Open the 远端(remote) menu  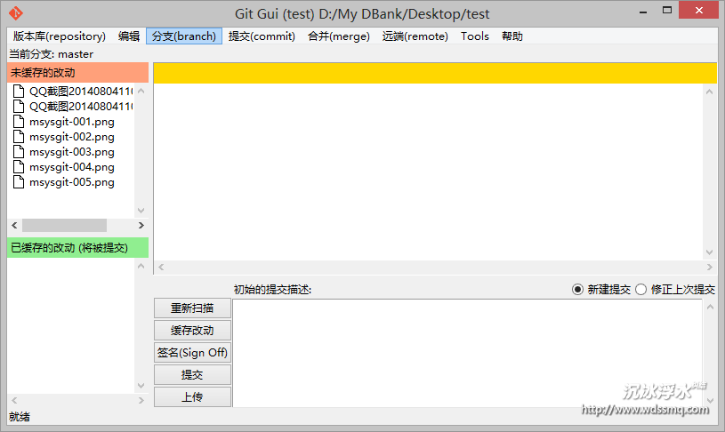point(415,36)
